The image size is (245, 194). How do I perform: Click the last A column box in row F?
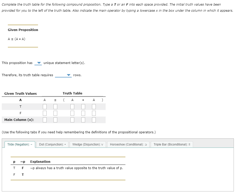pos(94,113)
